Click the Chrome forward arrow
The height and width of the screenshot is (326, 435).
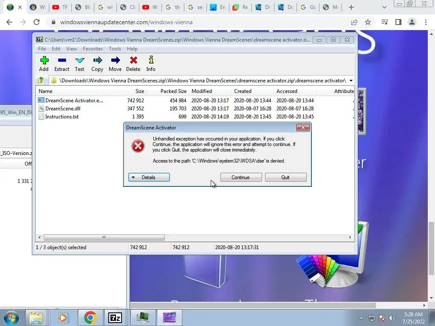coord(23,22)
